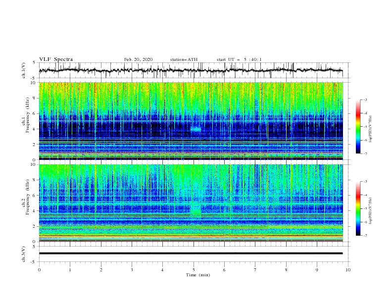
Task: Click the 'ch.1(V)' waveform axis label
Action: (x=24, y=70)
